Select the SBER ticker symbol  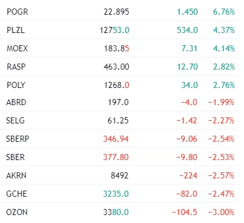[15, 157]
